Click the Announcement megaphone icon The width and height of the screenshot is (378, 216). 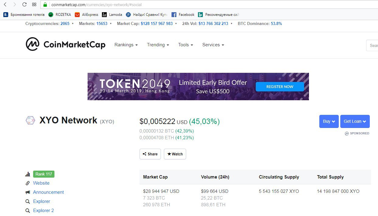point(28,192)
